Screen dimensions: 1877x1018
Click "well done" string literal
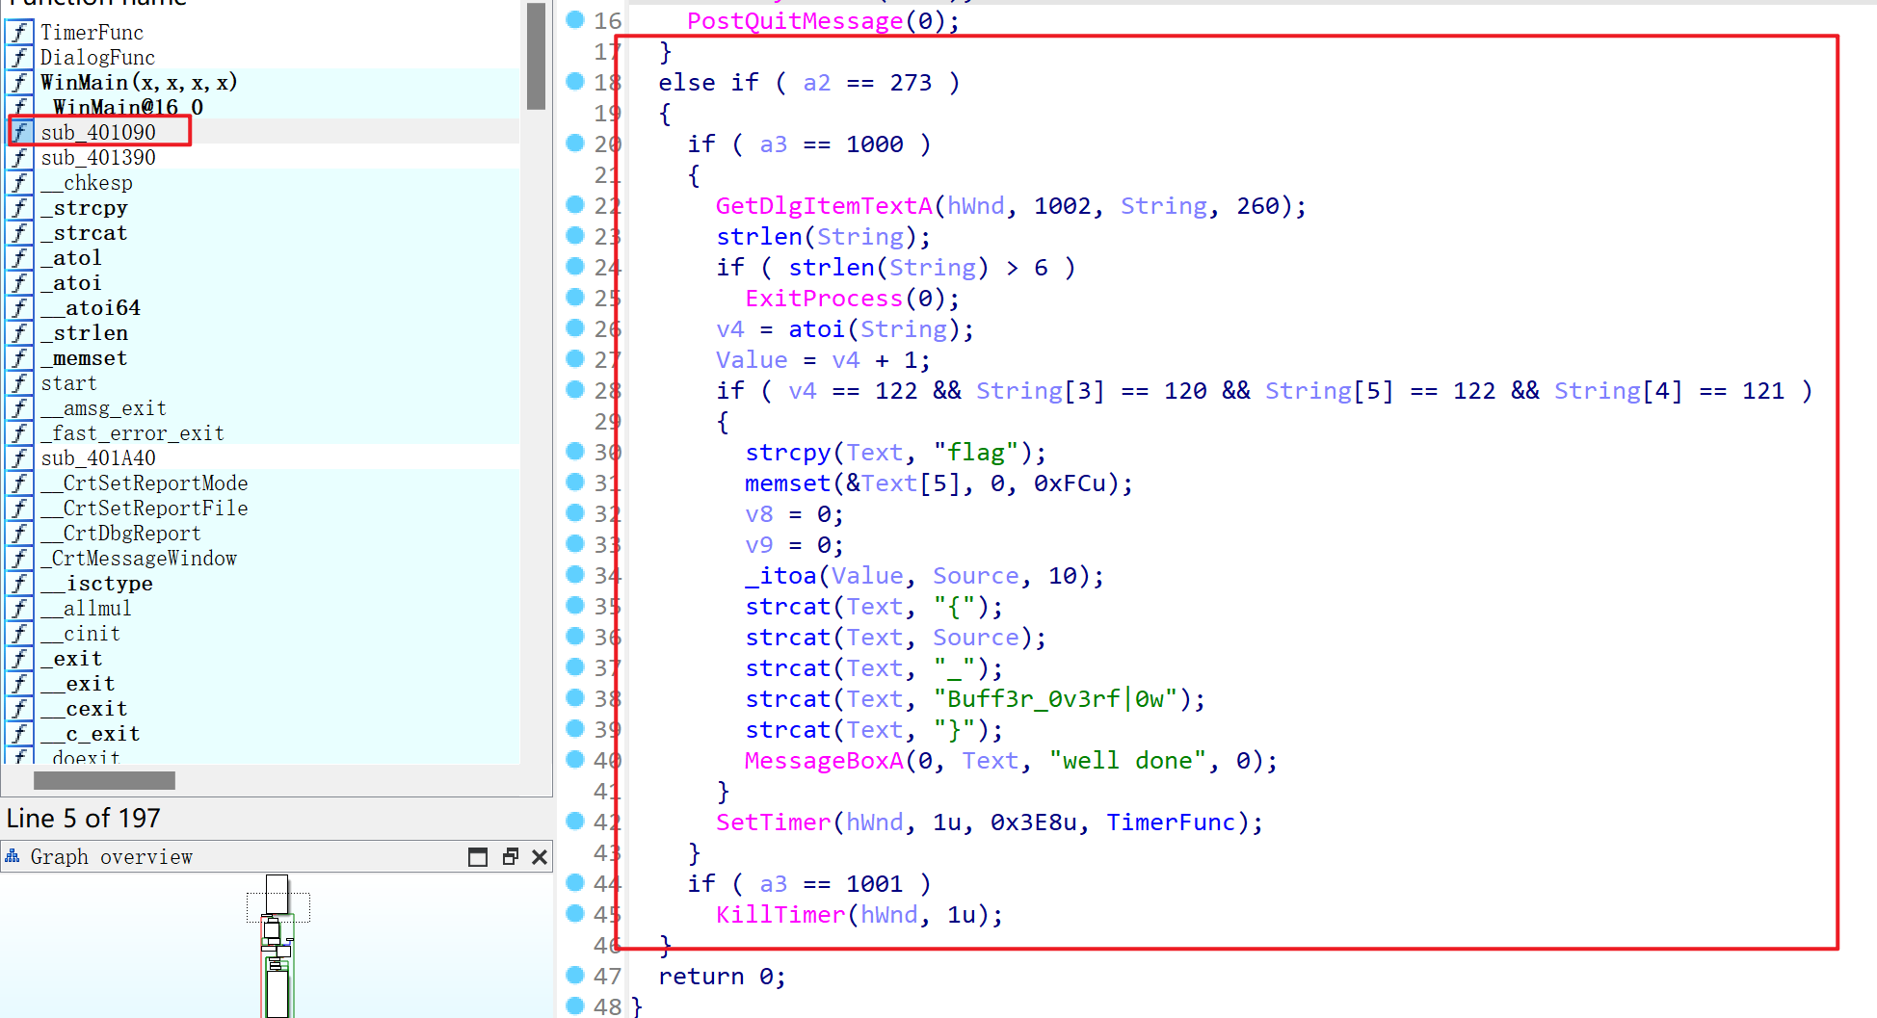[x=1127, y=761]
